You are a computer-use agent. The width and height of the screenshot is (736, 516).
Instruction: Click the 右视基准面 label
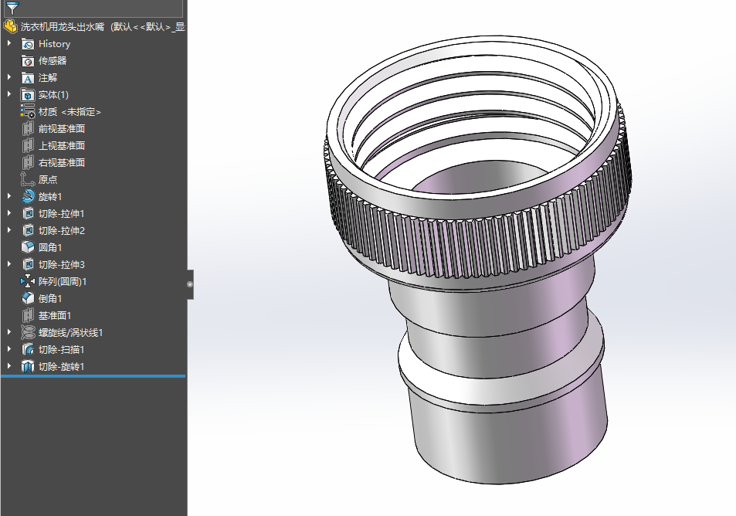62,162
